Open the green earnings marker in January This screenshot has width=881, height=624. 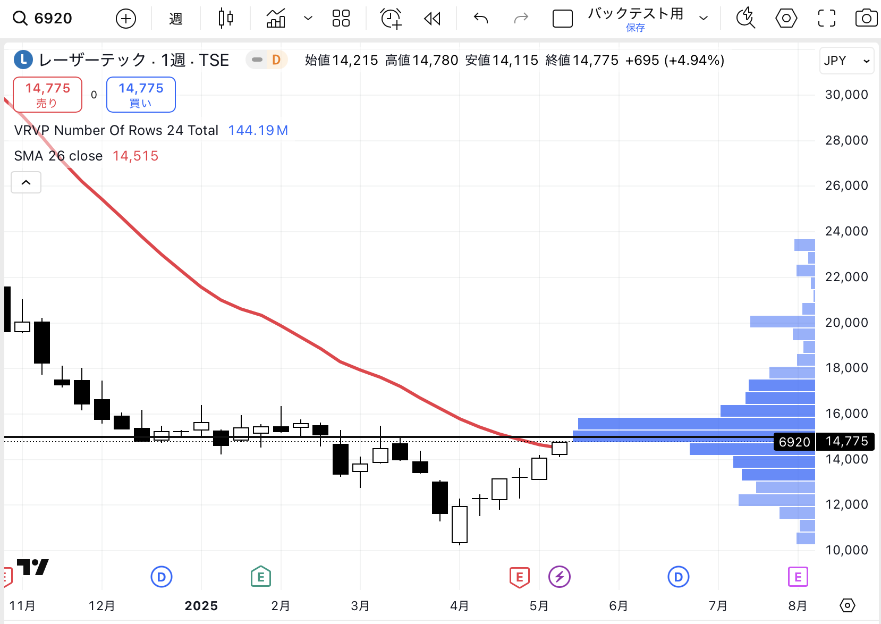(261, 577)
